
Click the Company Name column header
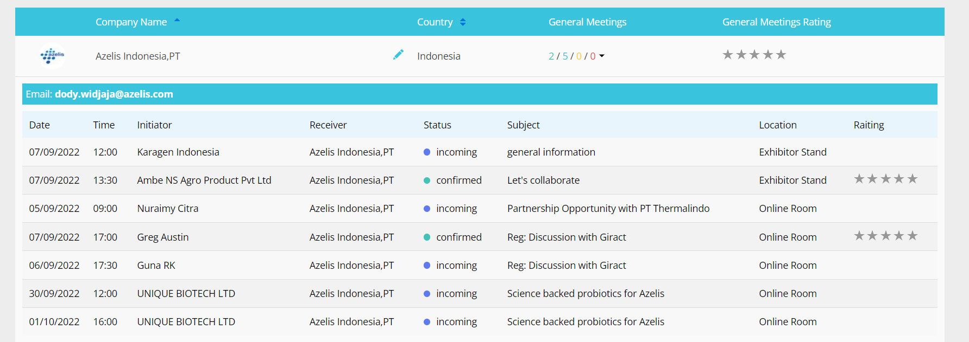click(131, 22)
